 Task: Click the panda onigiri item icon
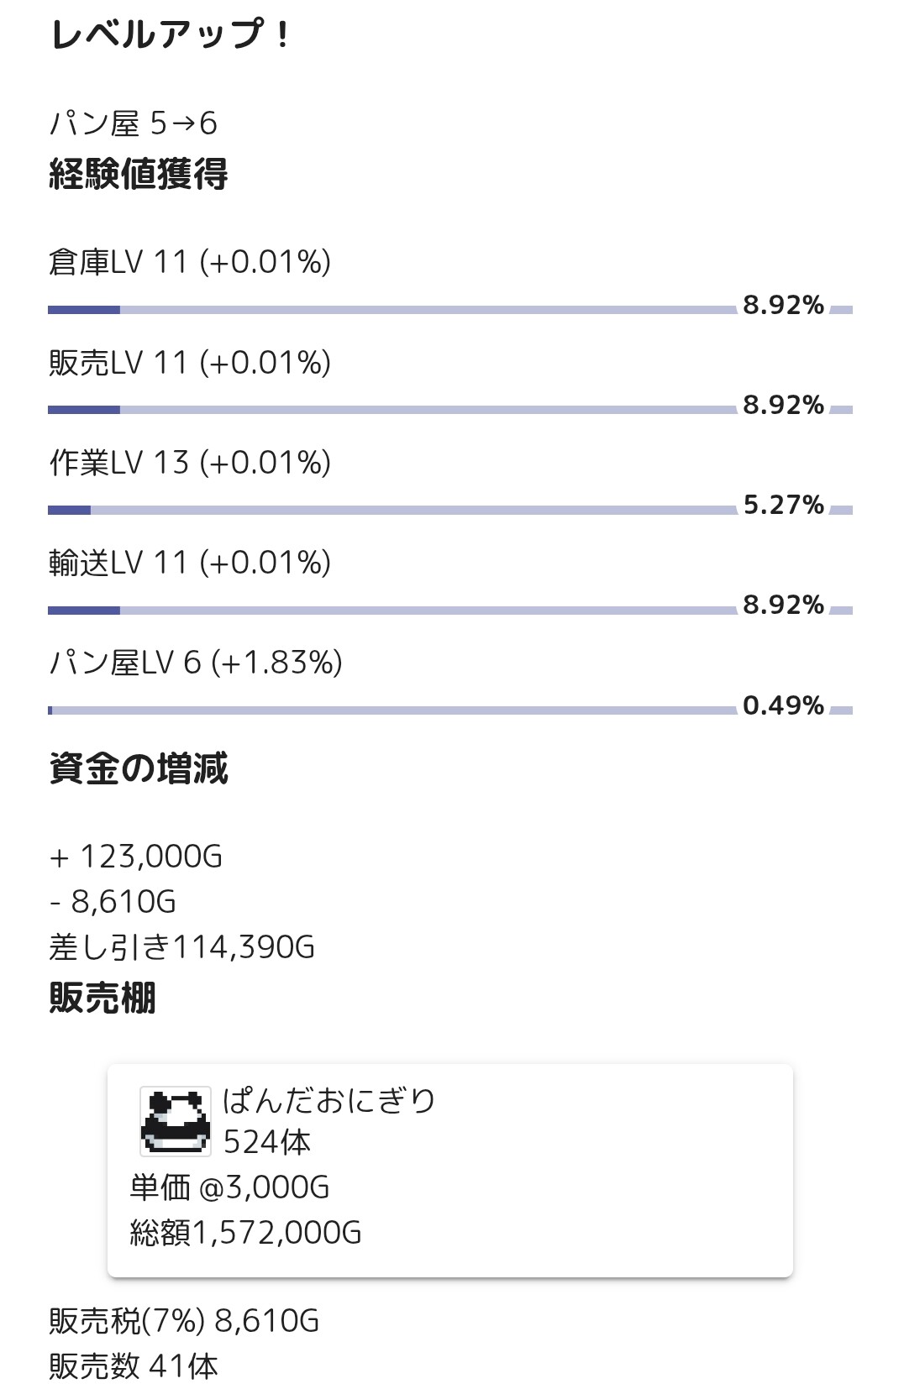point(175,1120)
